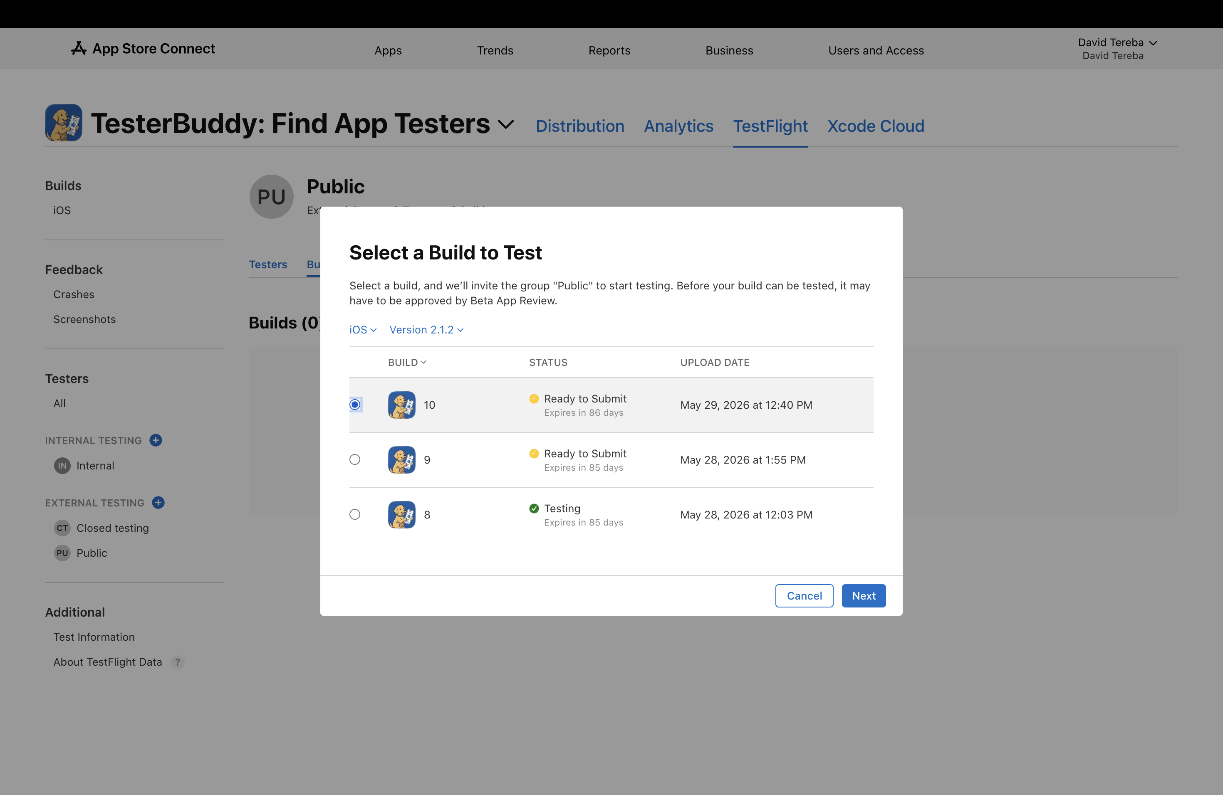Open Screenshots feedback in sidebar

coord(85,319)
